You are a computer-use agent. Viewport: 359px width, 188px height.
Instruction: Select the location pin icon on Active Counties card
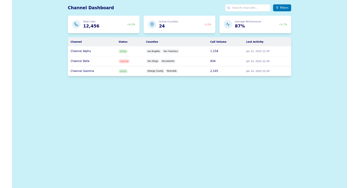click(x=152, y=24)
